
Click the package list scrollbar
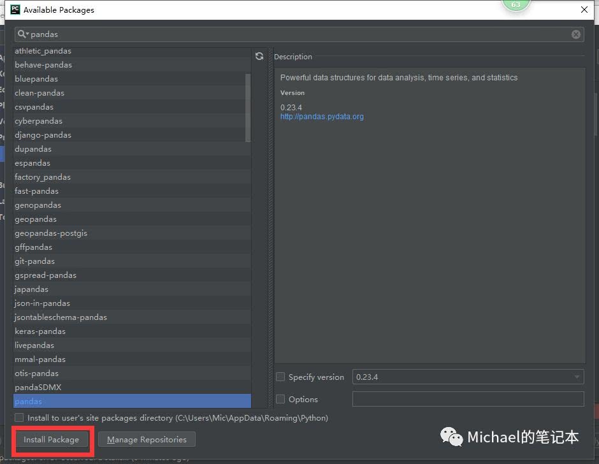pyautogui.click(x=248, y=108)
